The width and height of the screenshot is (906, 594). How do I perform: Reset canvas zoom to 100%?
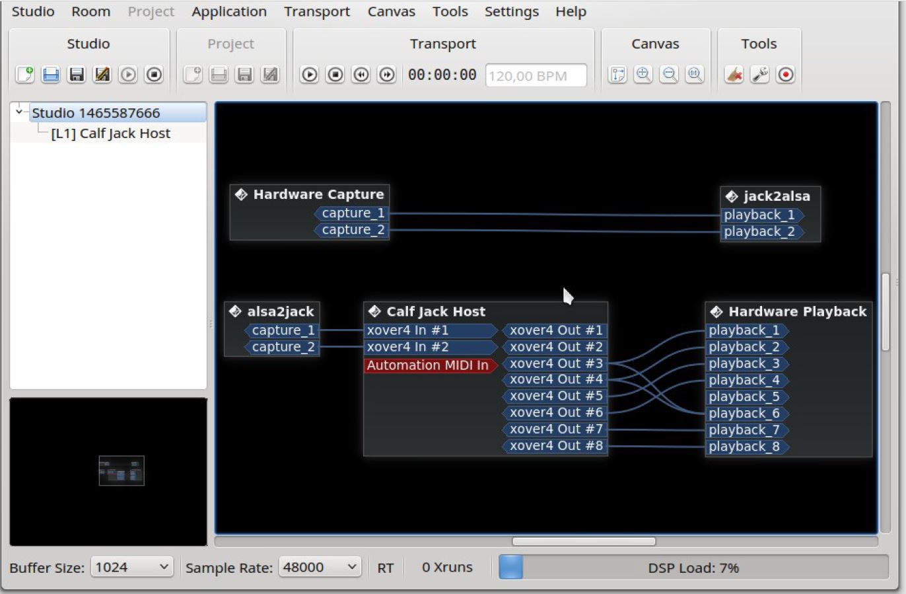pos(695,75)
